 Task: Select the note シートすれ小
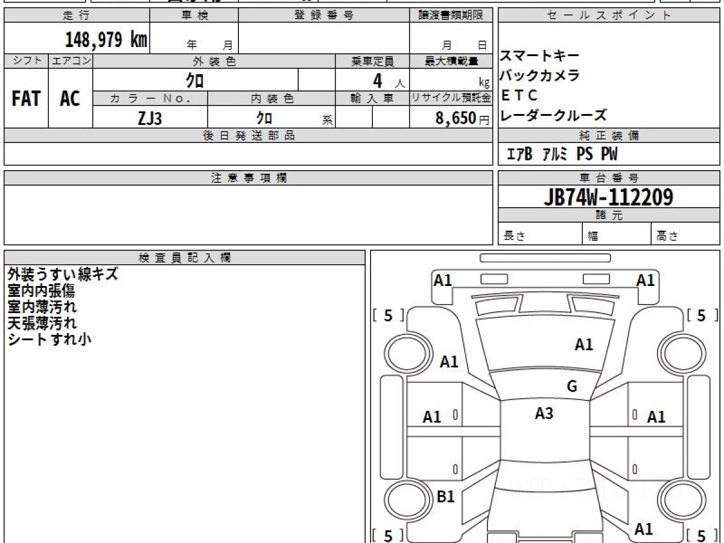click(x=49, y=339)
